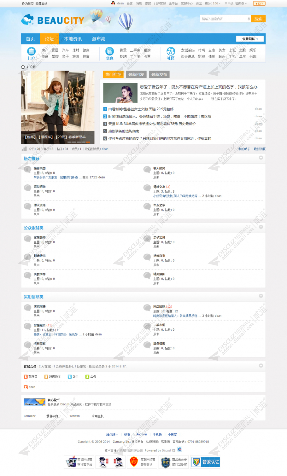Click the Discuz.net official forum logo
287x476 pixels.
[34, 402]
